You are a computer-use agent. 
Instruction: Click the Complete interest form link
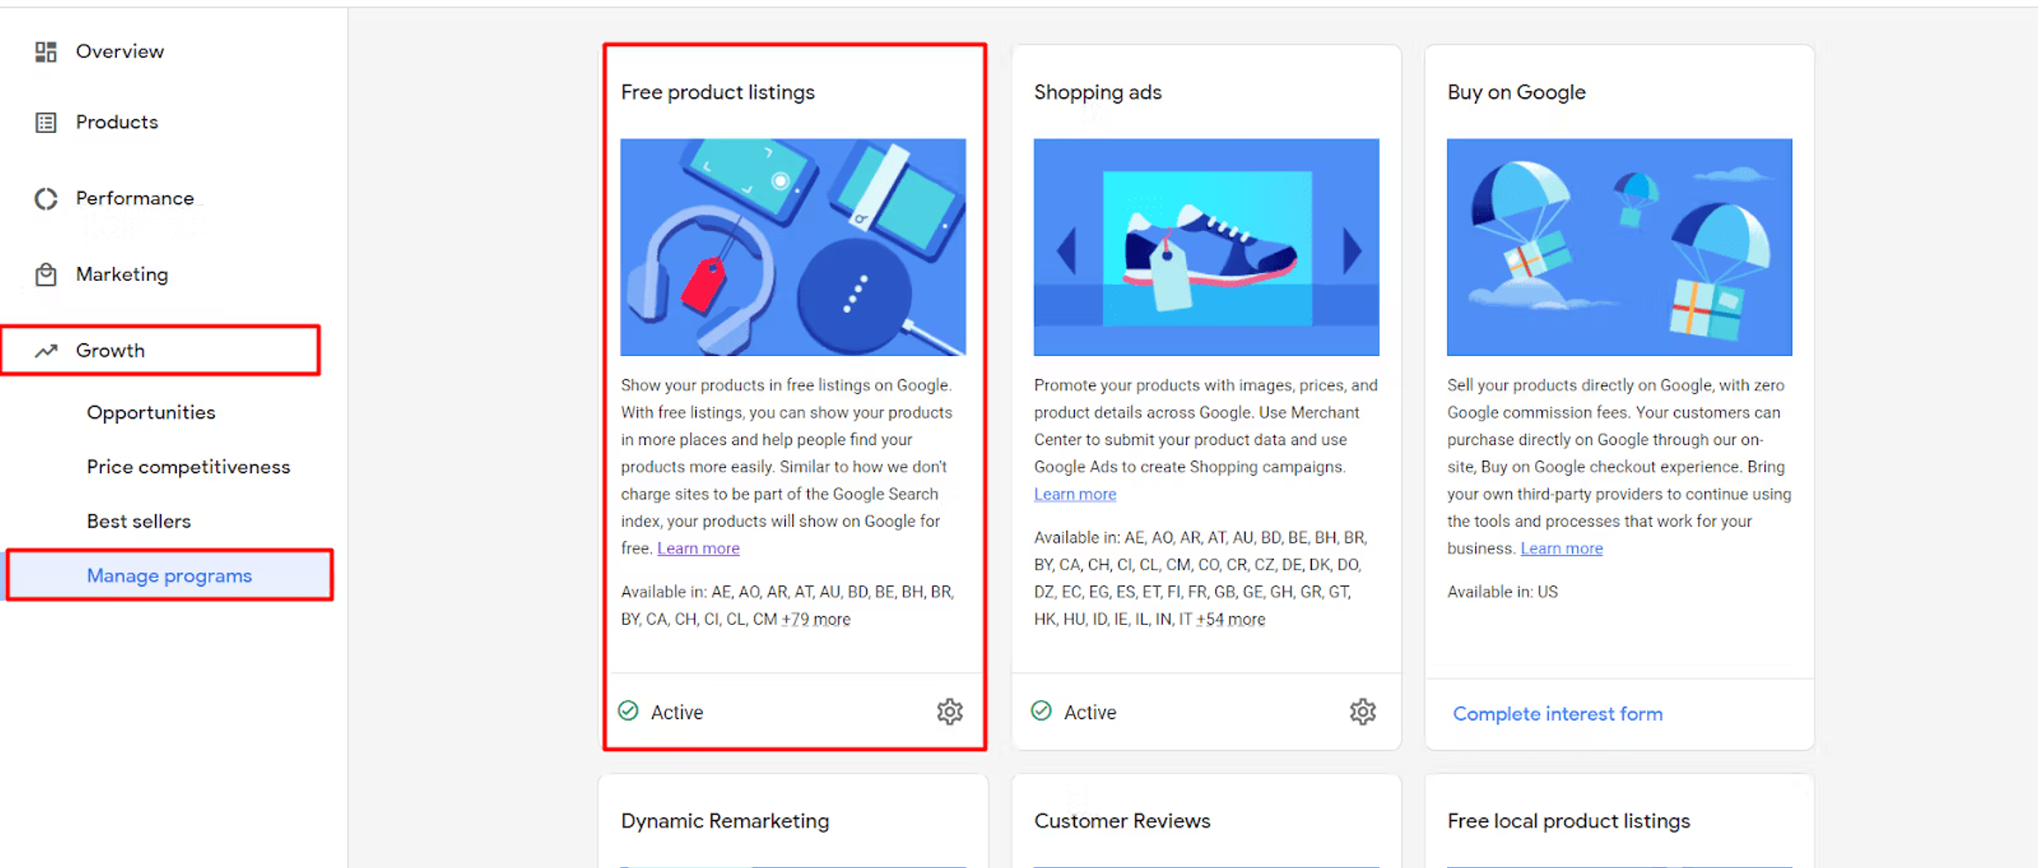tap(1557, 714)
